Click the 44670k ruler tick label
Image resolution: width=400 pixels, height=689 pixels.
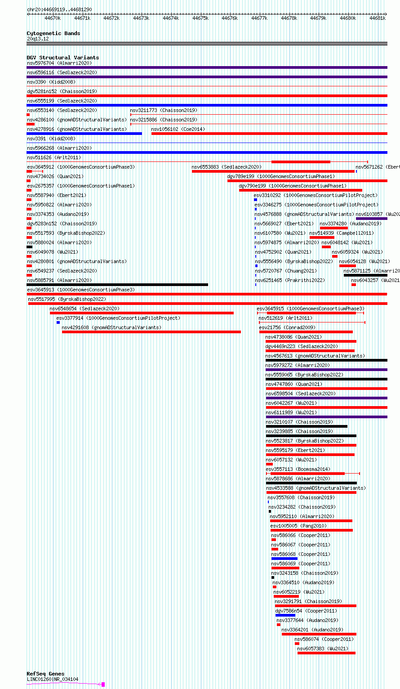53,18
